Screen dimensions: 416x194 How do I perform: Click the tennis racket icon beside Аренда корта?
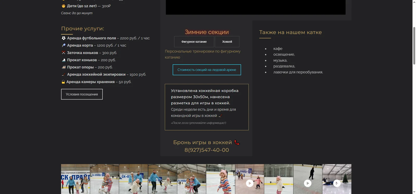pos(63,45)
